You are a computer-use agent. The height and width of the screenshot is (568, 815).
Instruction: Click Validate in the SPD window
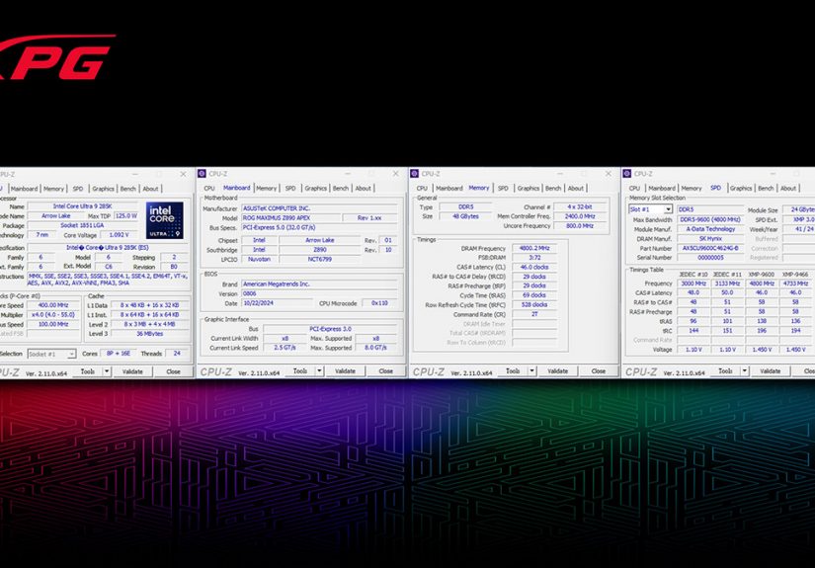pyautogui.click(x=771, y=371)
